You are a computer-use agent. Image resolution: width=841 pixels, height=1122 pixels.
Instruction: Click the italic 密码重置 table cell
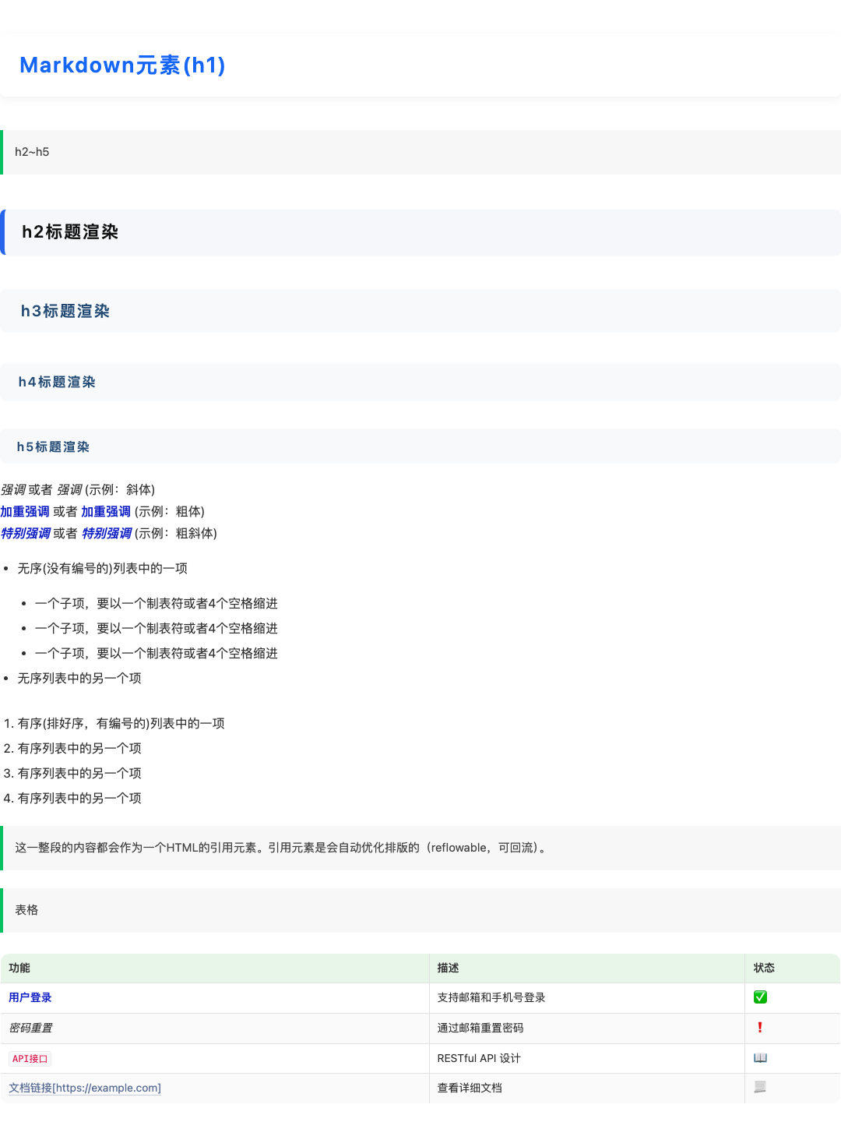(x=30, y=1028)
